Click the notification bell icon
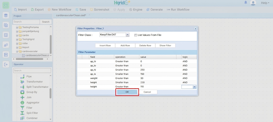 246,2
